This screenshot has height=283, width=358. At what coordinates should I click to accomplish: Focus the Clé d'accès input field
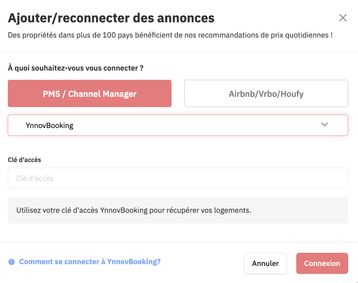pos(178,178)
